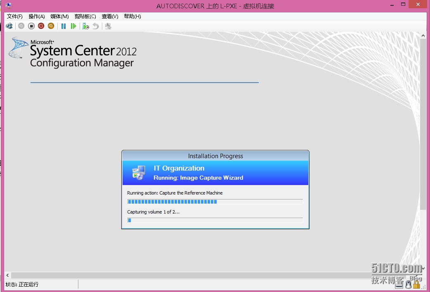Maximize the virtual machine connection window
The image size is (430, 292).
pyautogui.click(x=403, y=5)
